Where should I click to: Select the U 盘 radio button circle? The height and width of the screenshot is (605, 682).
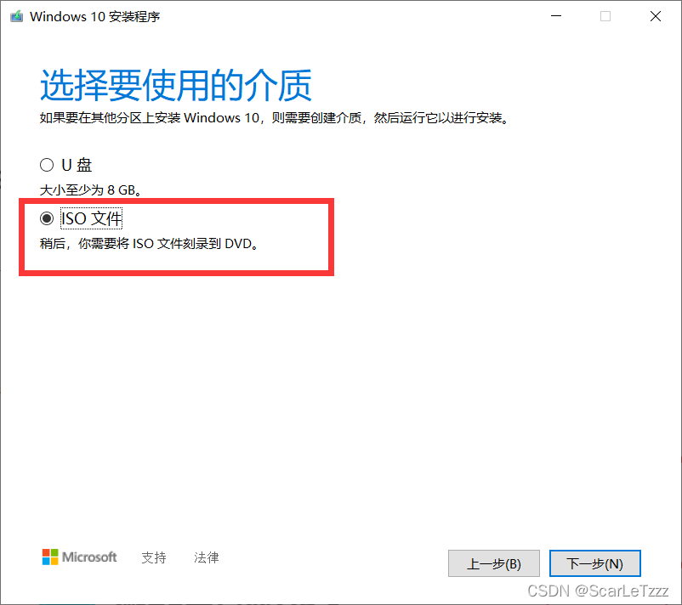click(x=47, y=165)
